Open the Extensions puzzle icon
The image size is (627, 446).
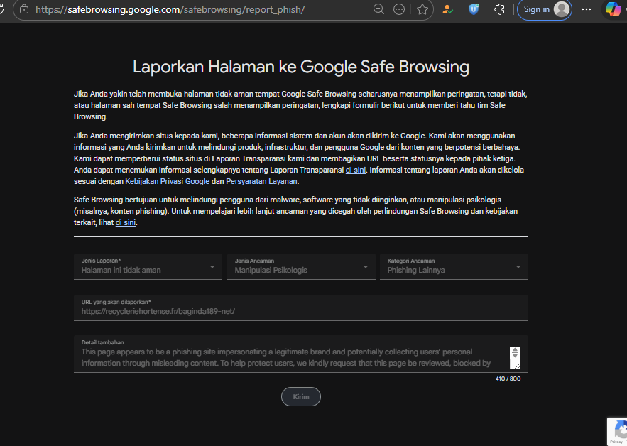point(499,9)
